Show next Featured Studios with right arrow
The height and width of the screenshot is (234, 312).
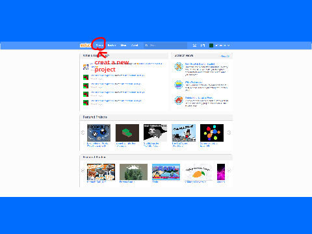pyautogui.click(x=229, y=171)
